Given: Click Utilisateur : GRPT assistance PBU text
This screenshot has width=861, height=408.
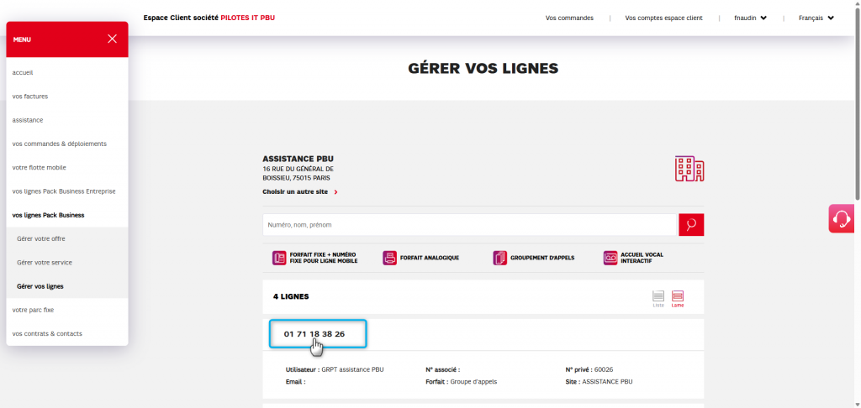Looking at the screenshot, I should pos(335,369).
